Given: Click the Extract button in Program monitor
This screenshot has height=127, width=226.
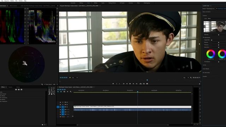Looking at the screenshot, I should pyautogui.click(x=144, y=84).
